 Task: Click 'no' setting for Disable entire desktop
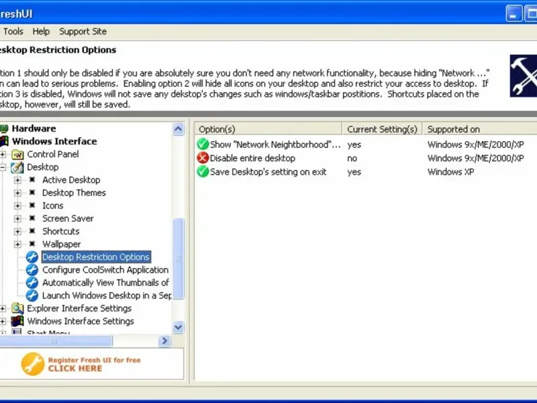[352, 159]
